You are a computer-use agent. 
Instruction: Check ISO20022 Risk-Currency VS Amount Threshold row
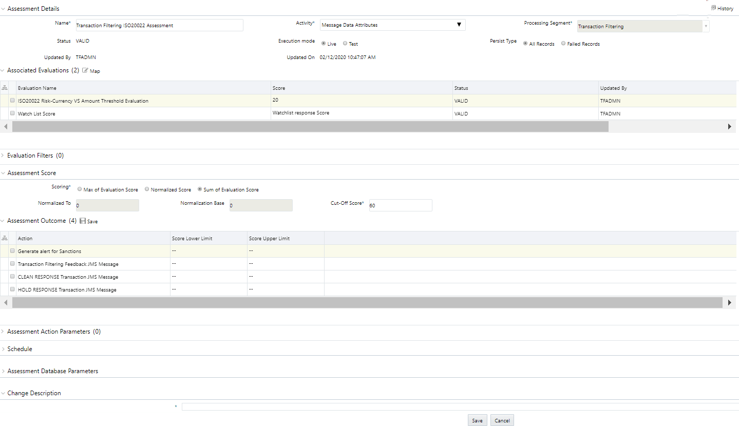click(12, 100)
